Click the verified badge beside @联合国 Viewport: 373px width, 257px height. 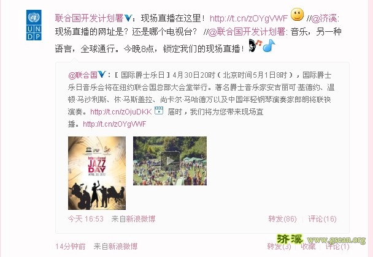(x=102, y=74)
